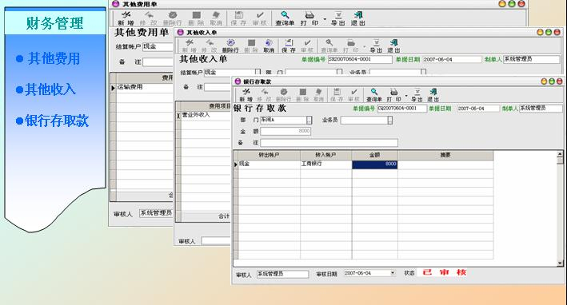Click the scroll down arrow of 银行存取款 grid
Viewport: 567px width, 305px height.
(x=560, y=263)
